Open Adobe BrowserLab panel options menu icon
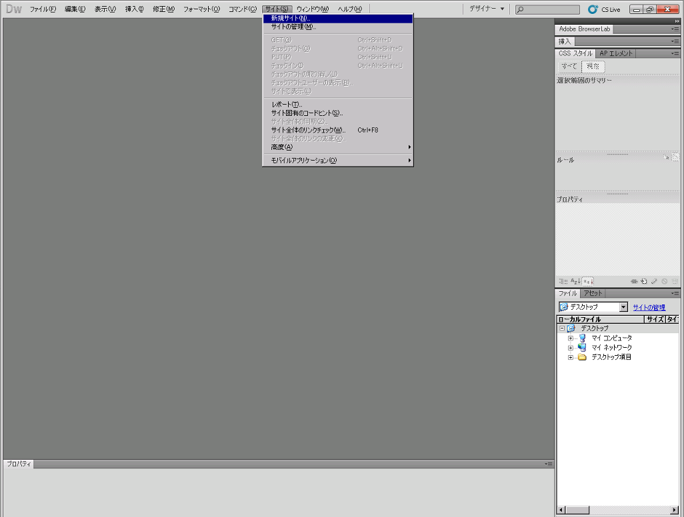The image size is (684, 517). (x=675, y=29)
